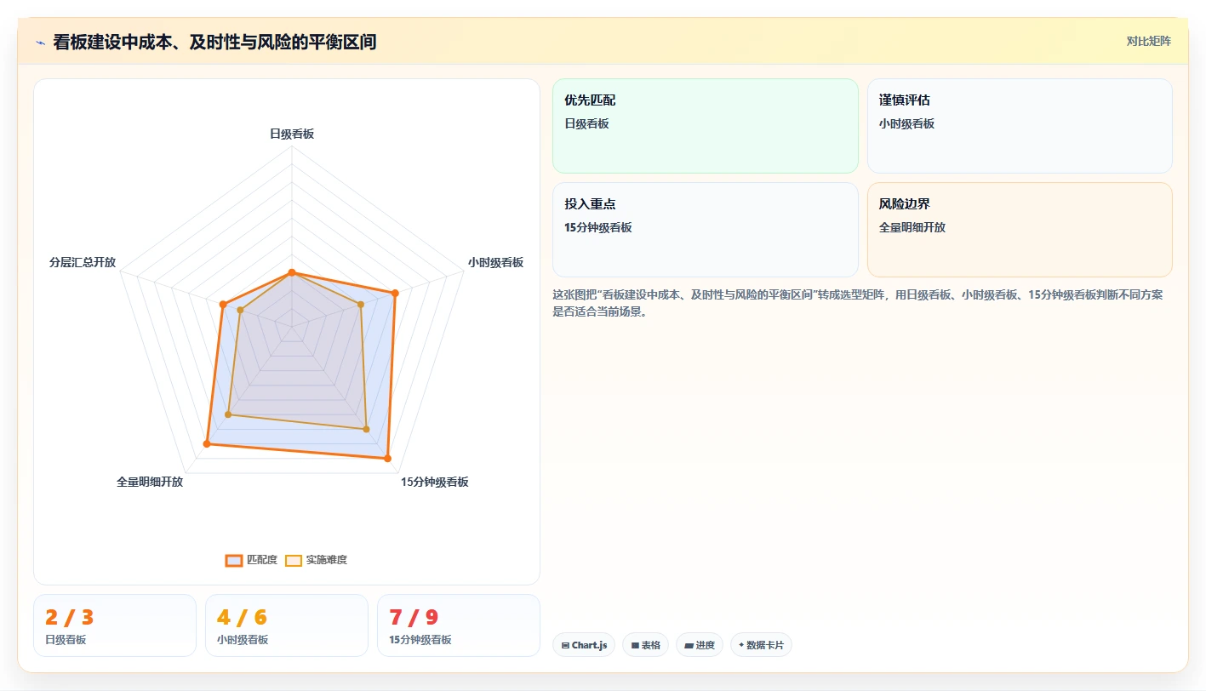Image resolution: width=1206 pixels, height=691 pixels.
Task: Click 实施难度 data point on 15分钟级看板 axis
Action: pyautogui.click(x=366, y=429)
